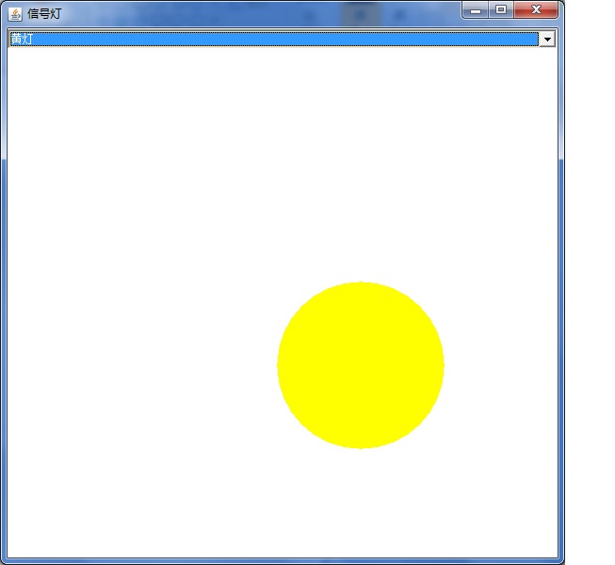Minimize the 信号灯 window

[x=476, y=9]
